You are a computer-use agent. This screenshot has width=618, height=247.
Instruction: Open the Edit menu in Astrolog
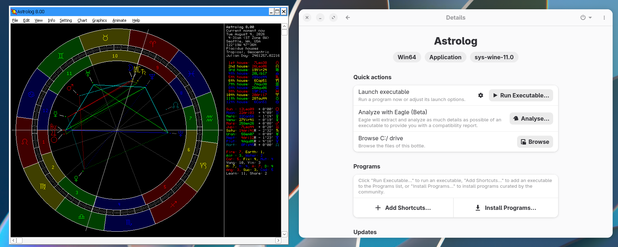click(x=26, y=20)
